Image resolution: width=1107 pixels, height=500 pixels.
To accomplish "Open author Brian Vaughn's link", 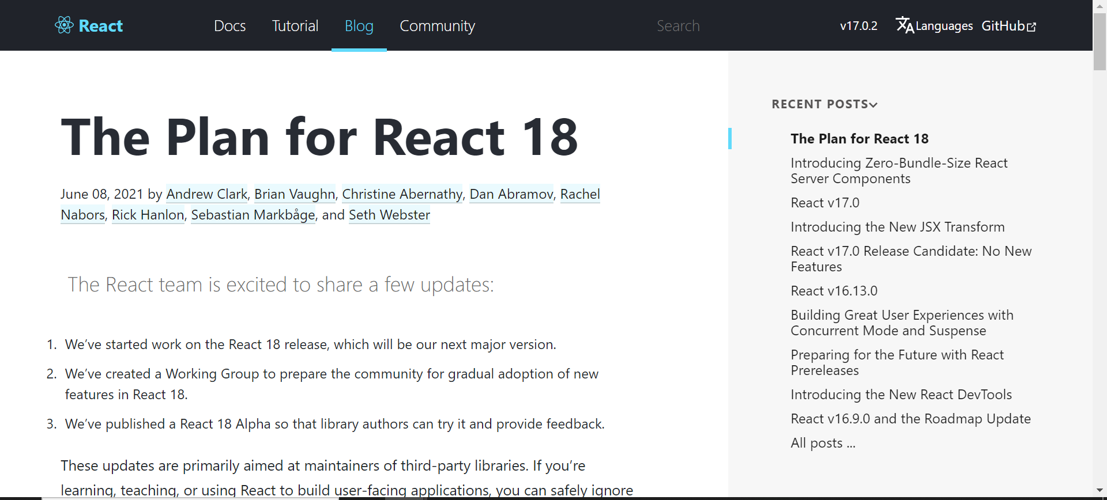I will [x=295, y=194].
